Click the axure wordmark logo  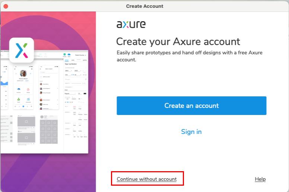[x=131, y=25]
